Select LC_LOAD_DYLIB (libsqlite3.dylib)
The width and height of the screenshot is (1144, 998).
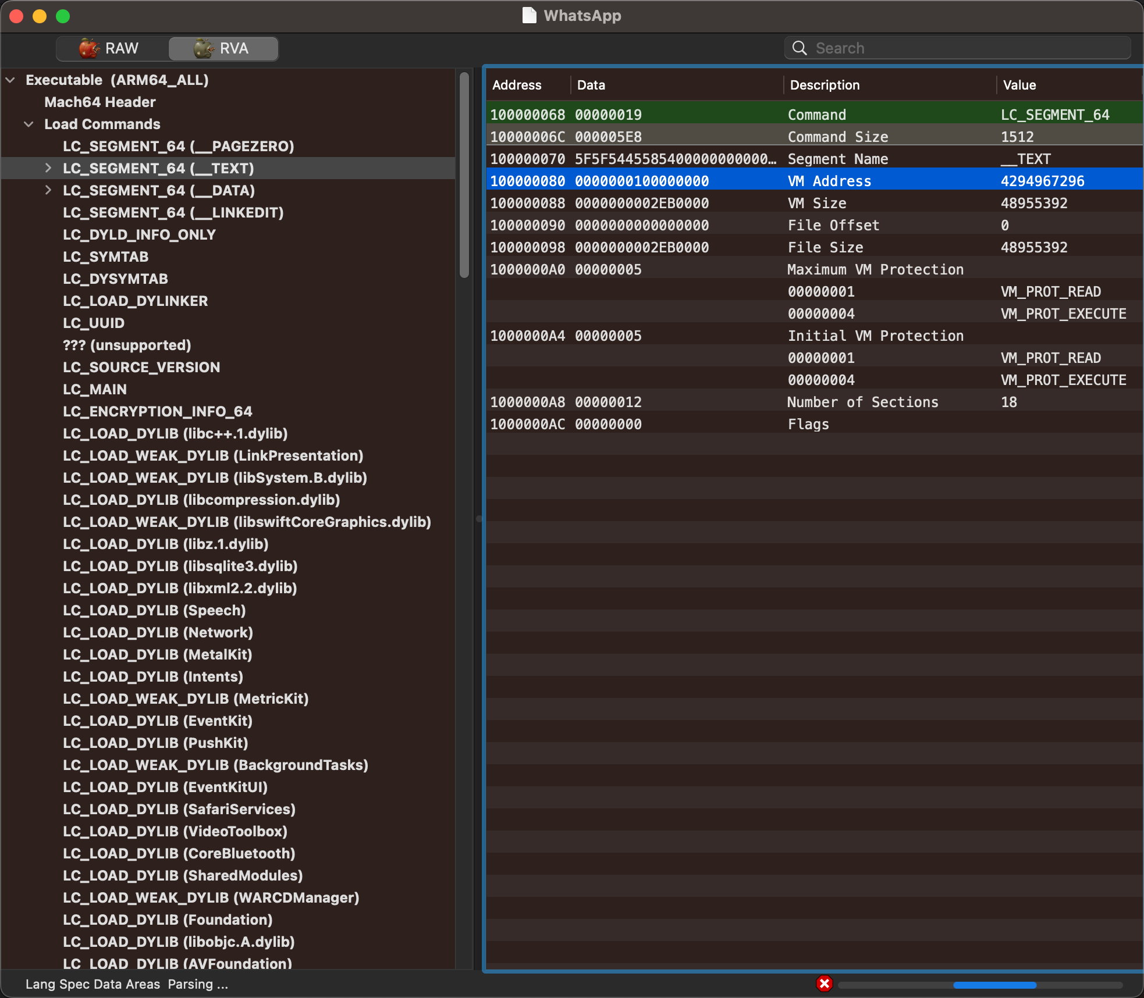180,566
